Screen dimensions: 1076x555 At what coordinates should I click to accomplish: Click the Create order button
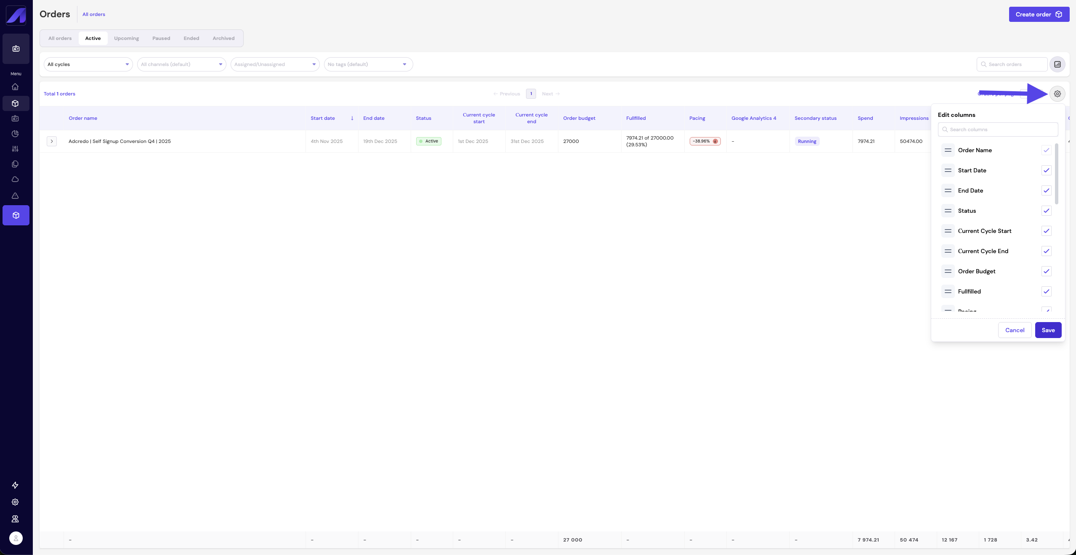click(1039, 14)
